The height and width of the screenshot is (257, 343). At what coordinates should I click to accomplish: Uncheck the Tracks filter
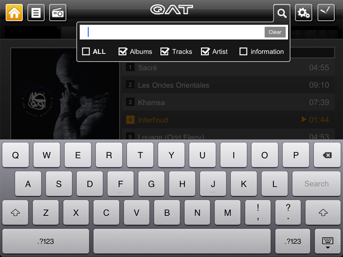(x=165, y=51)
